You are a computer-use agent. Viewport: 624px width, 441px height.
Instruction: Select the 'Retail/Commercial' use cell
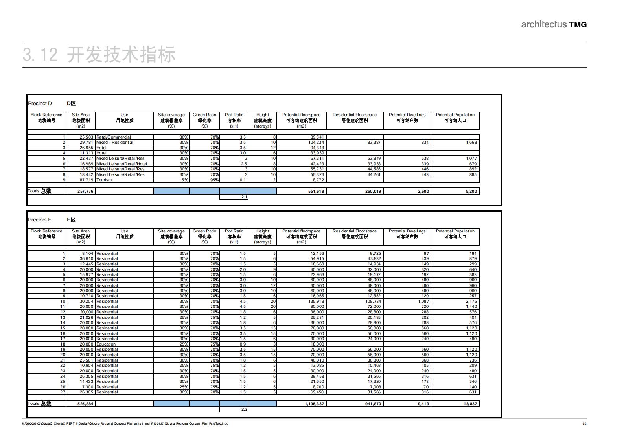[x=124, y=137]
